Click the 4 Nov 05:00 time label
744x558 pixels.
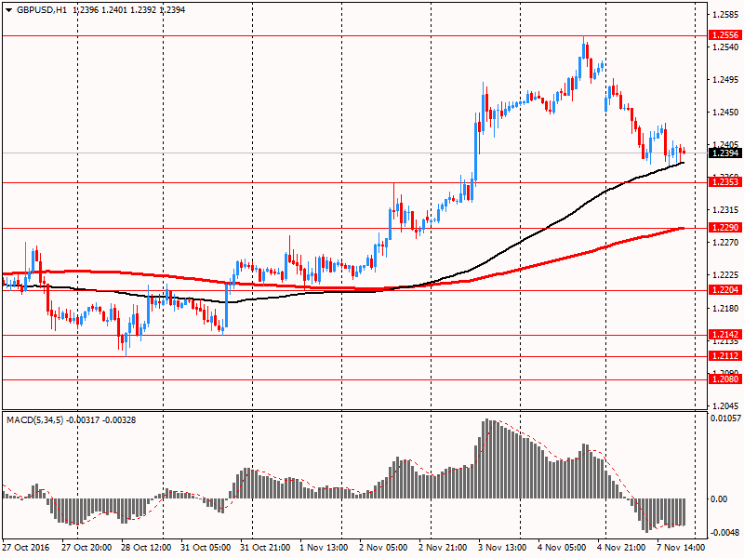click(563, 547)
